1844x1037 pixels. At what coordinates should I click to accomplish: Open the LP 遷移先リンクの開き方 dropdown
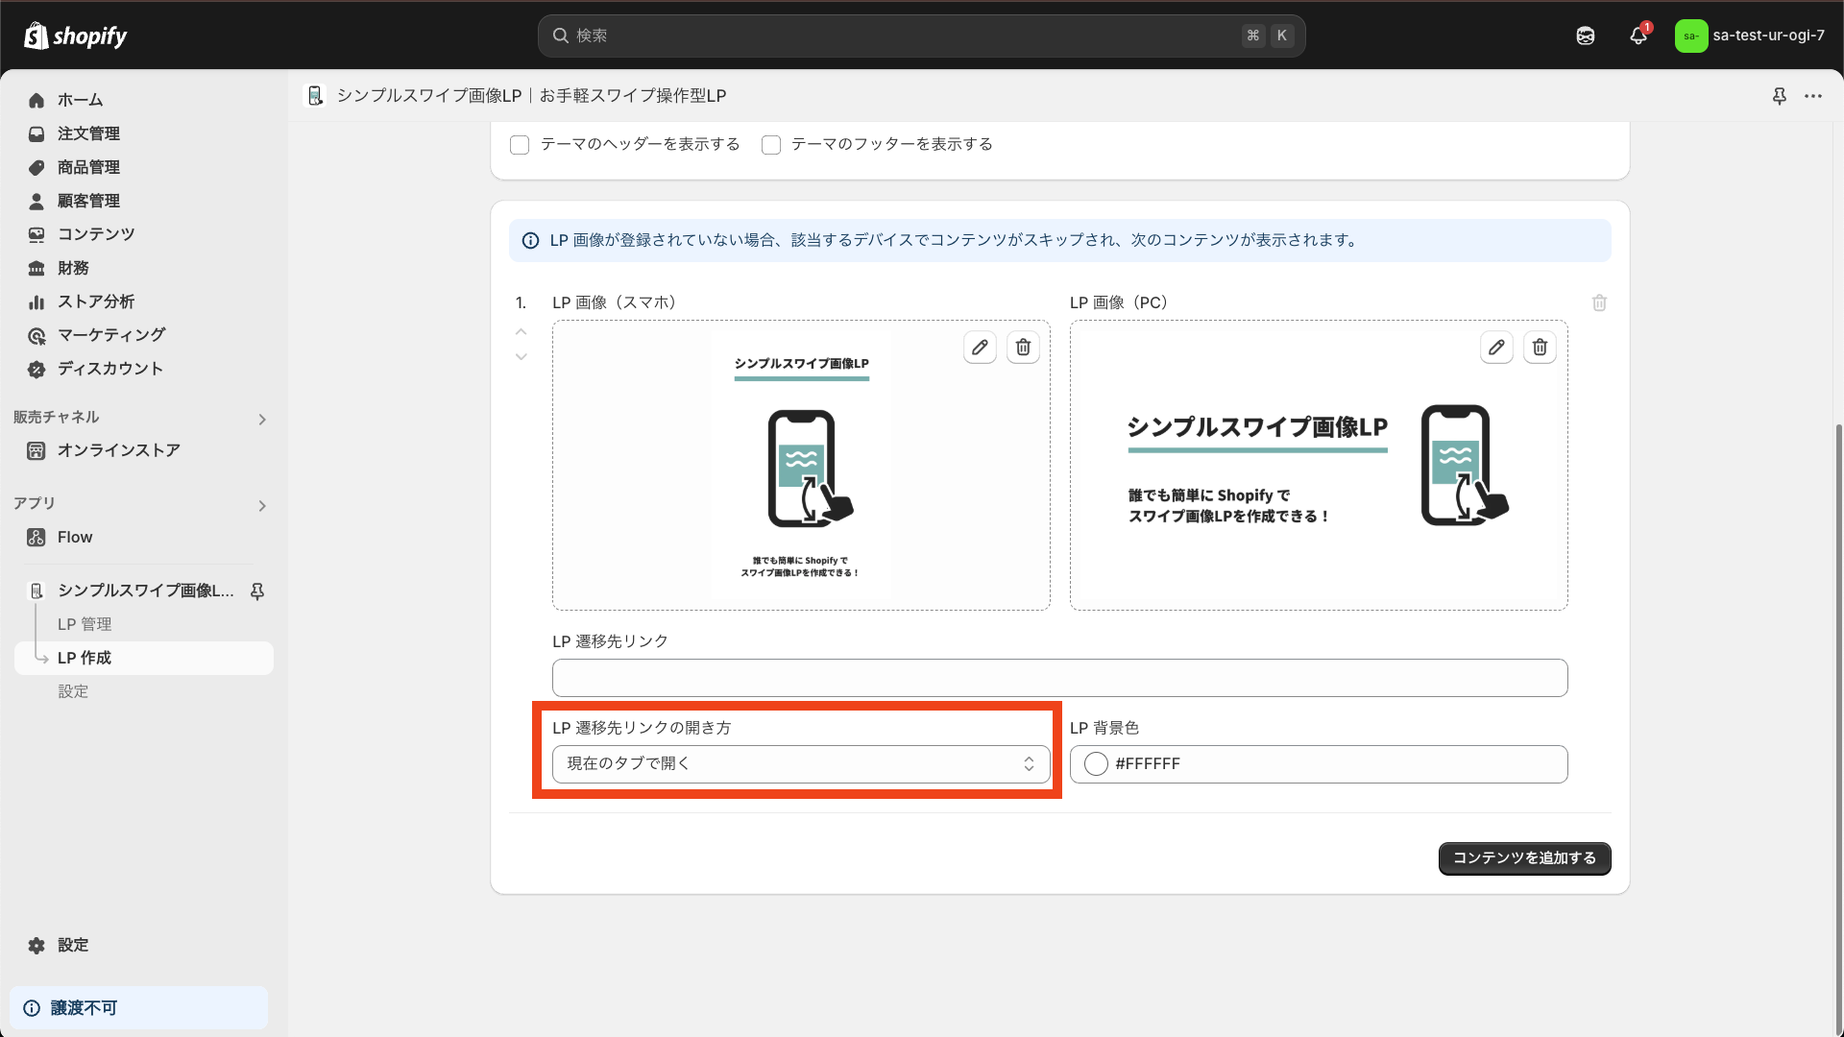click(x=800, y=764)
